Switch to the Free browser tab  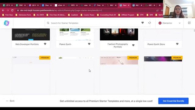click(x=98, y=5)
